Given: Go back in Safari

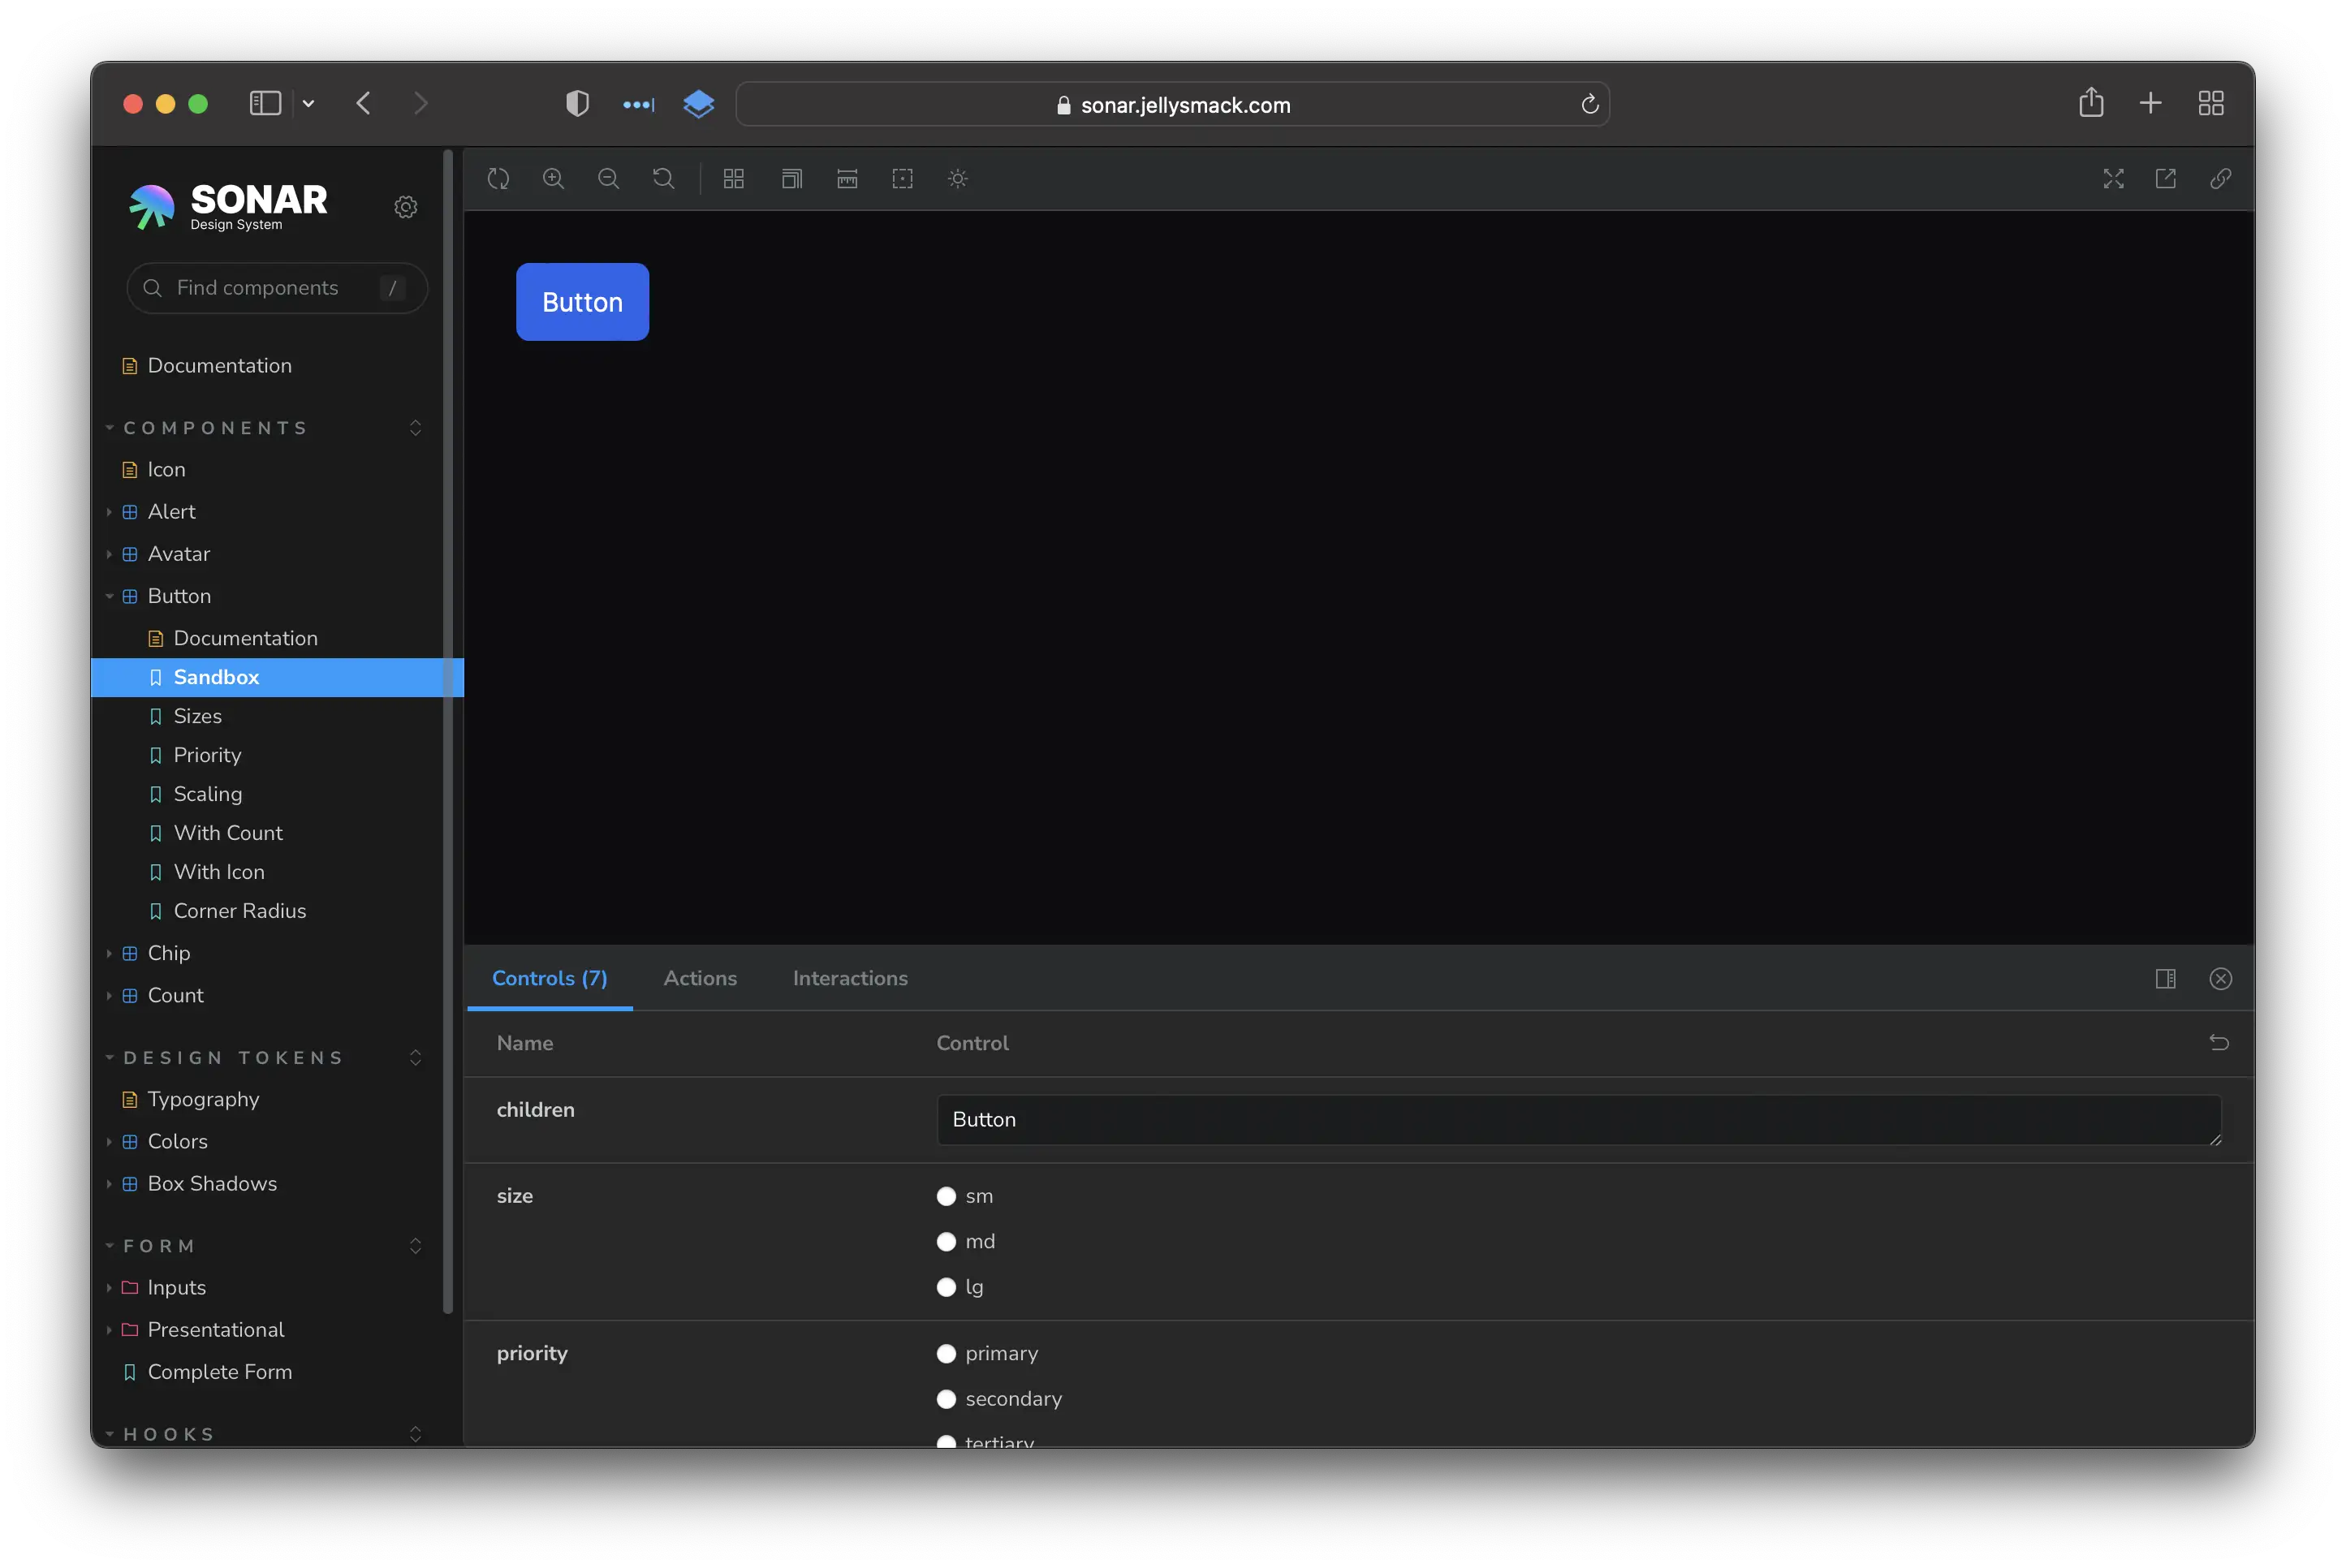Looking at the screenshot, I should pos(364,103).
